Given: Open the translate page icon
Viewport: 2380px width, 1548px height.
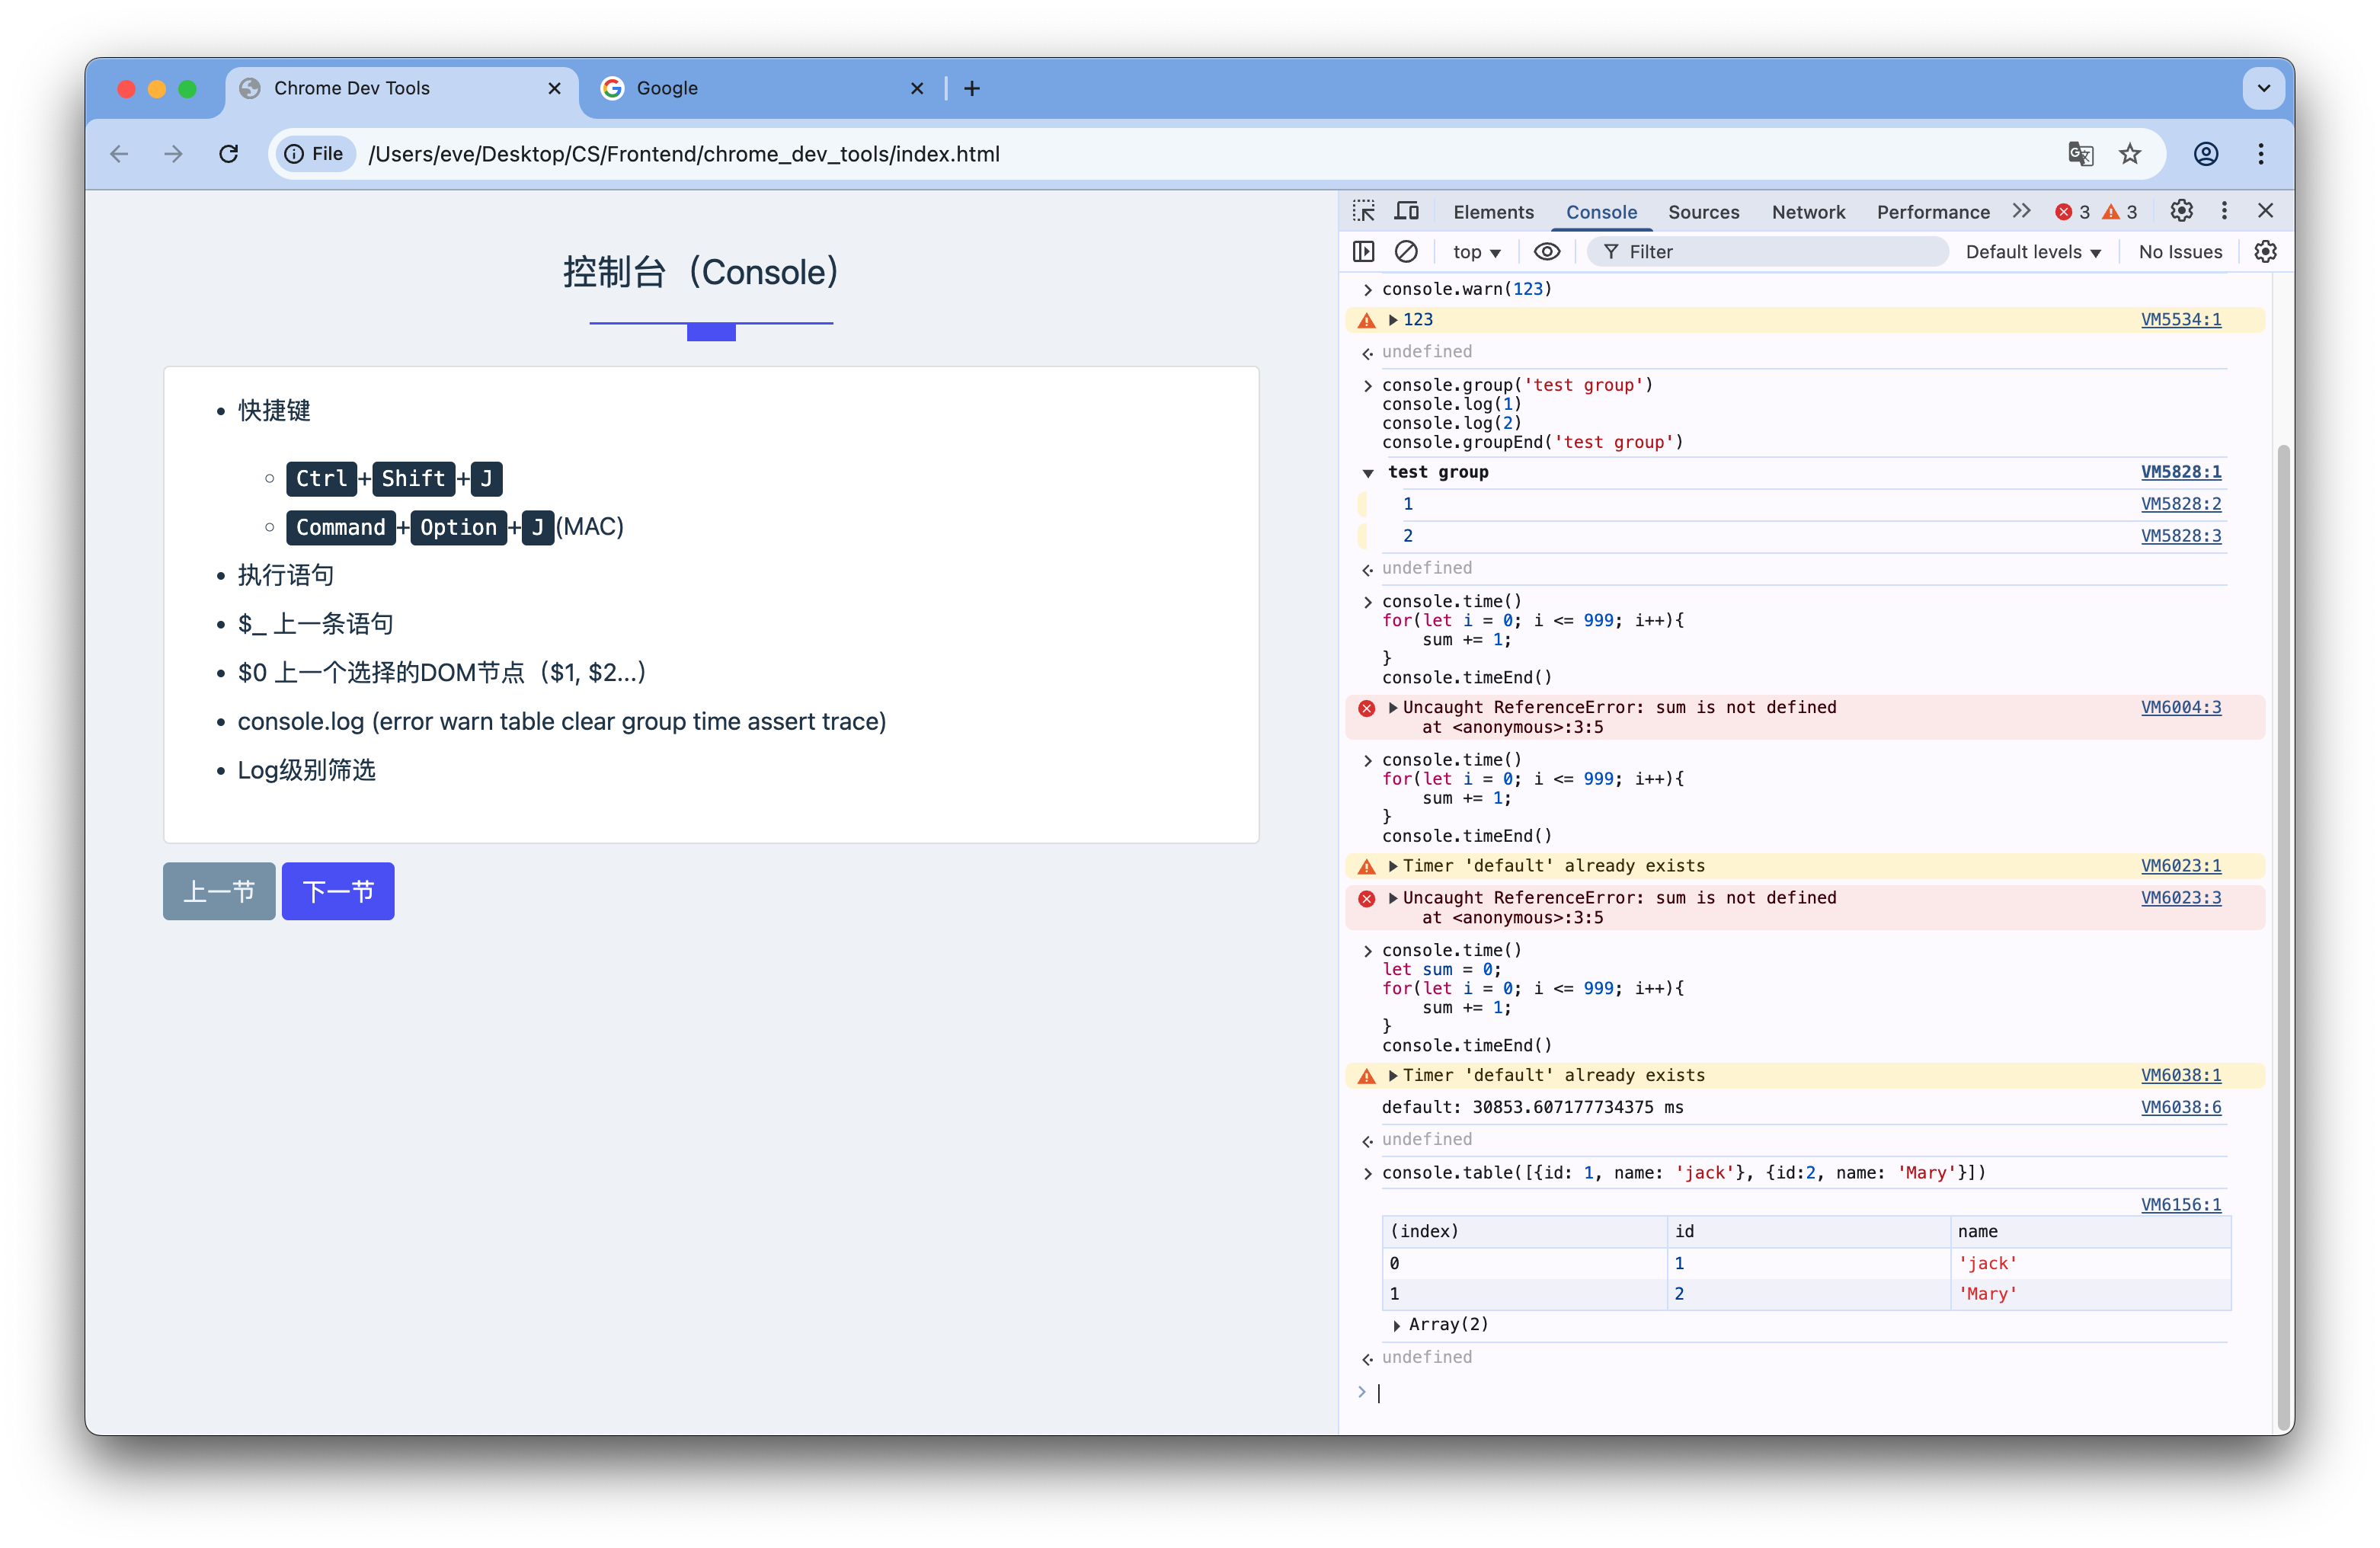Looking at the screenshot, I should [2081, 154].
